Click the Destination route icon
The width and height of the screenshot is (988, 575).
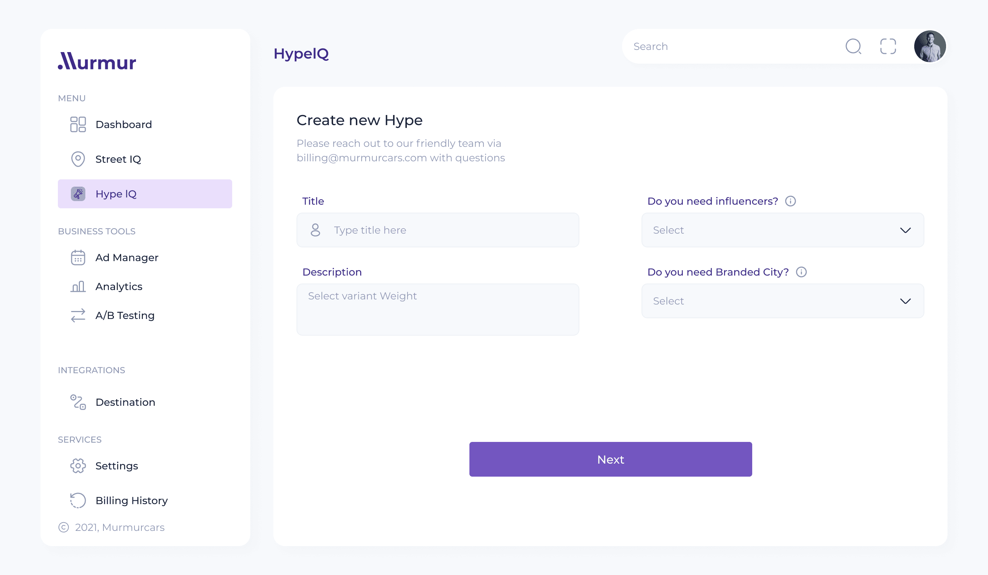[x=78, y=402]
